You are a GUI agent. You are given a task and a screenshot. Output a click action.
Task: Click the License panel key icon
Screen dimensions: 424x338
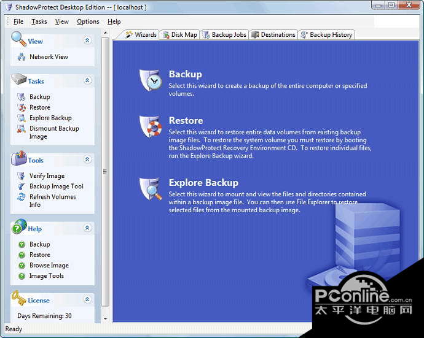pos(18,298)
